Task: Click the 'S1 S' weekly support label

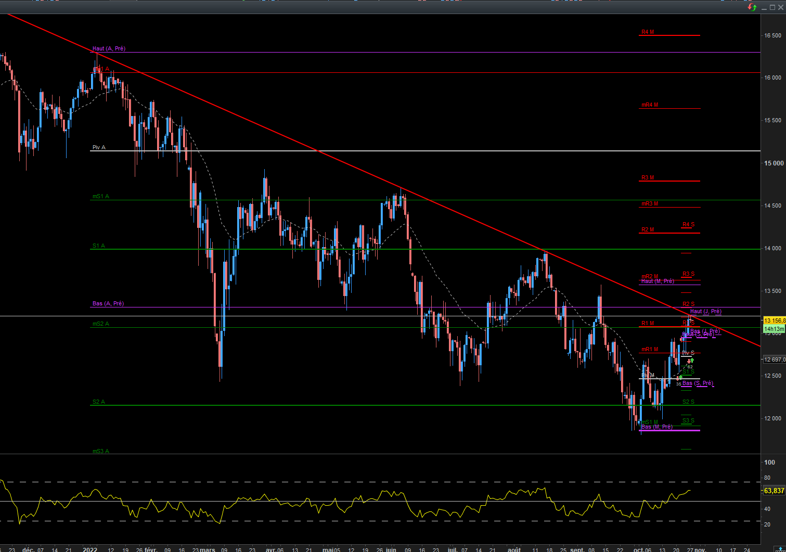Action: tap(689, 371)
